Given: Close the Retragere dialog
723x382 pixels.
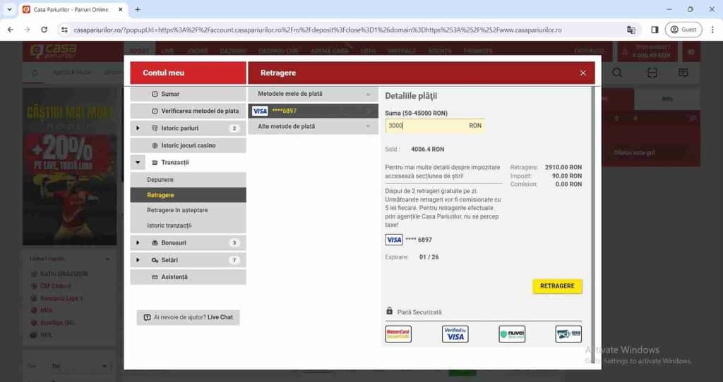Looking at the screenshot, I should 582,73.
